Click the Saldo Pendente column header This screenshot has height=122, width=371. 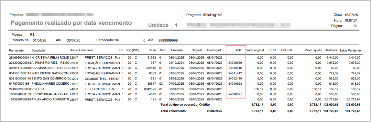pos(350,51)
